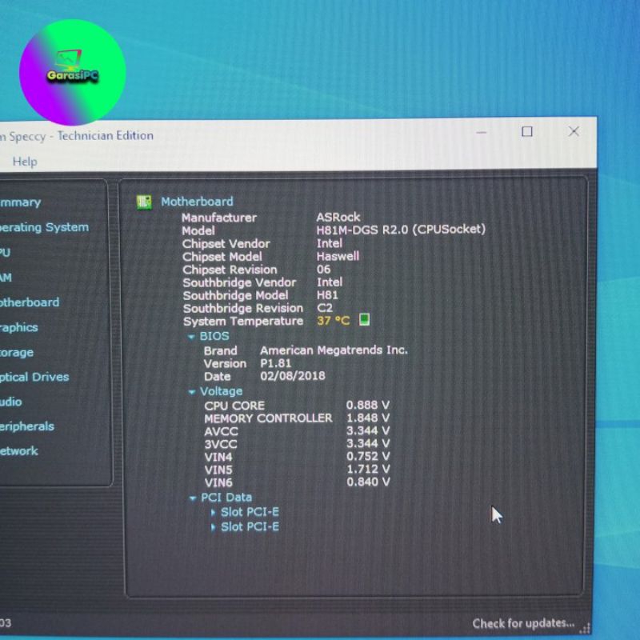Open the Help menu

[x=25, y=162]
